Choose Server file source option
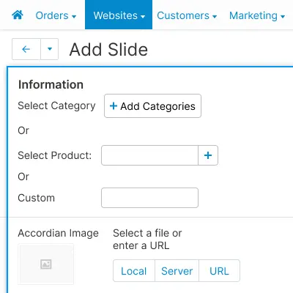Image resolution: width=293 pixels, height=293 pixels. [x=177, y=271]
